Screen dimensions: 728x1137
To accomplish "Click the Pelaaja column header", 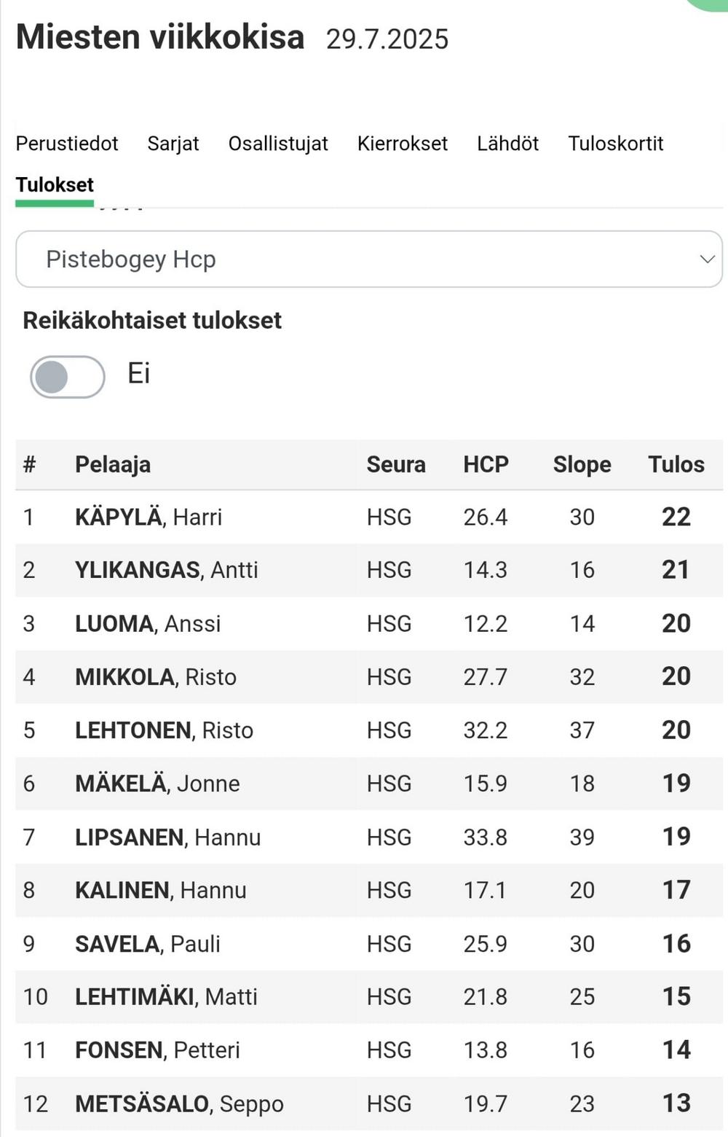I will [x=113, y=464].
